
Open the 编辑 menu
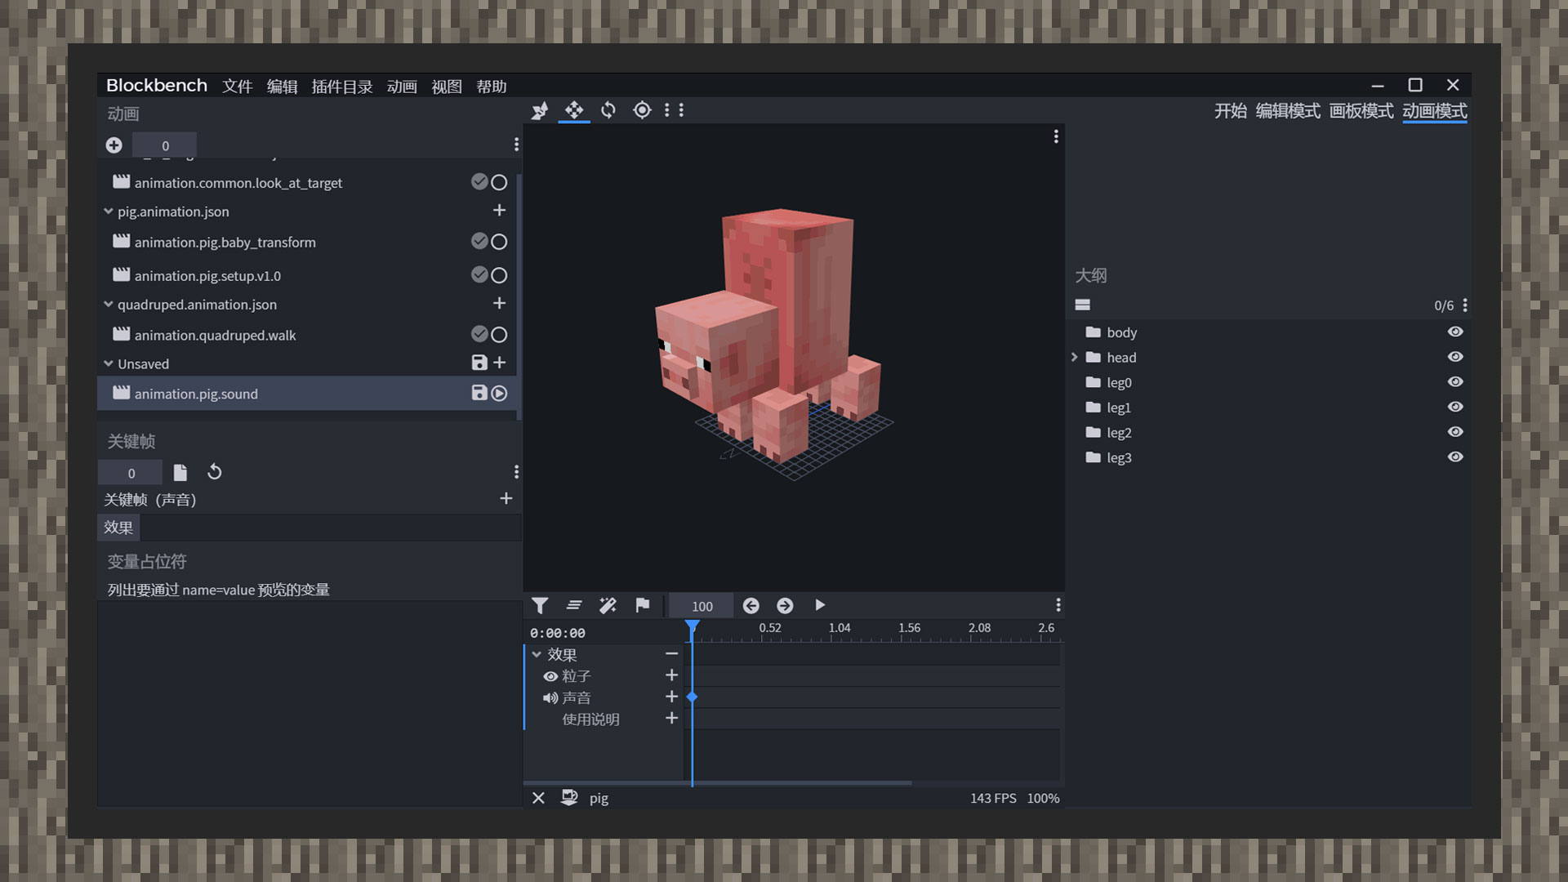282,87
